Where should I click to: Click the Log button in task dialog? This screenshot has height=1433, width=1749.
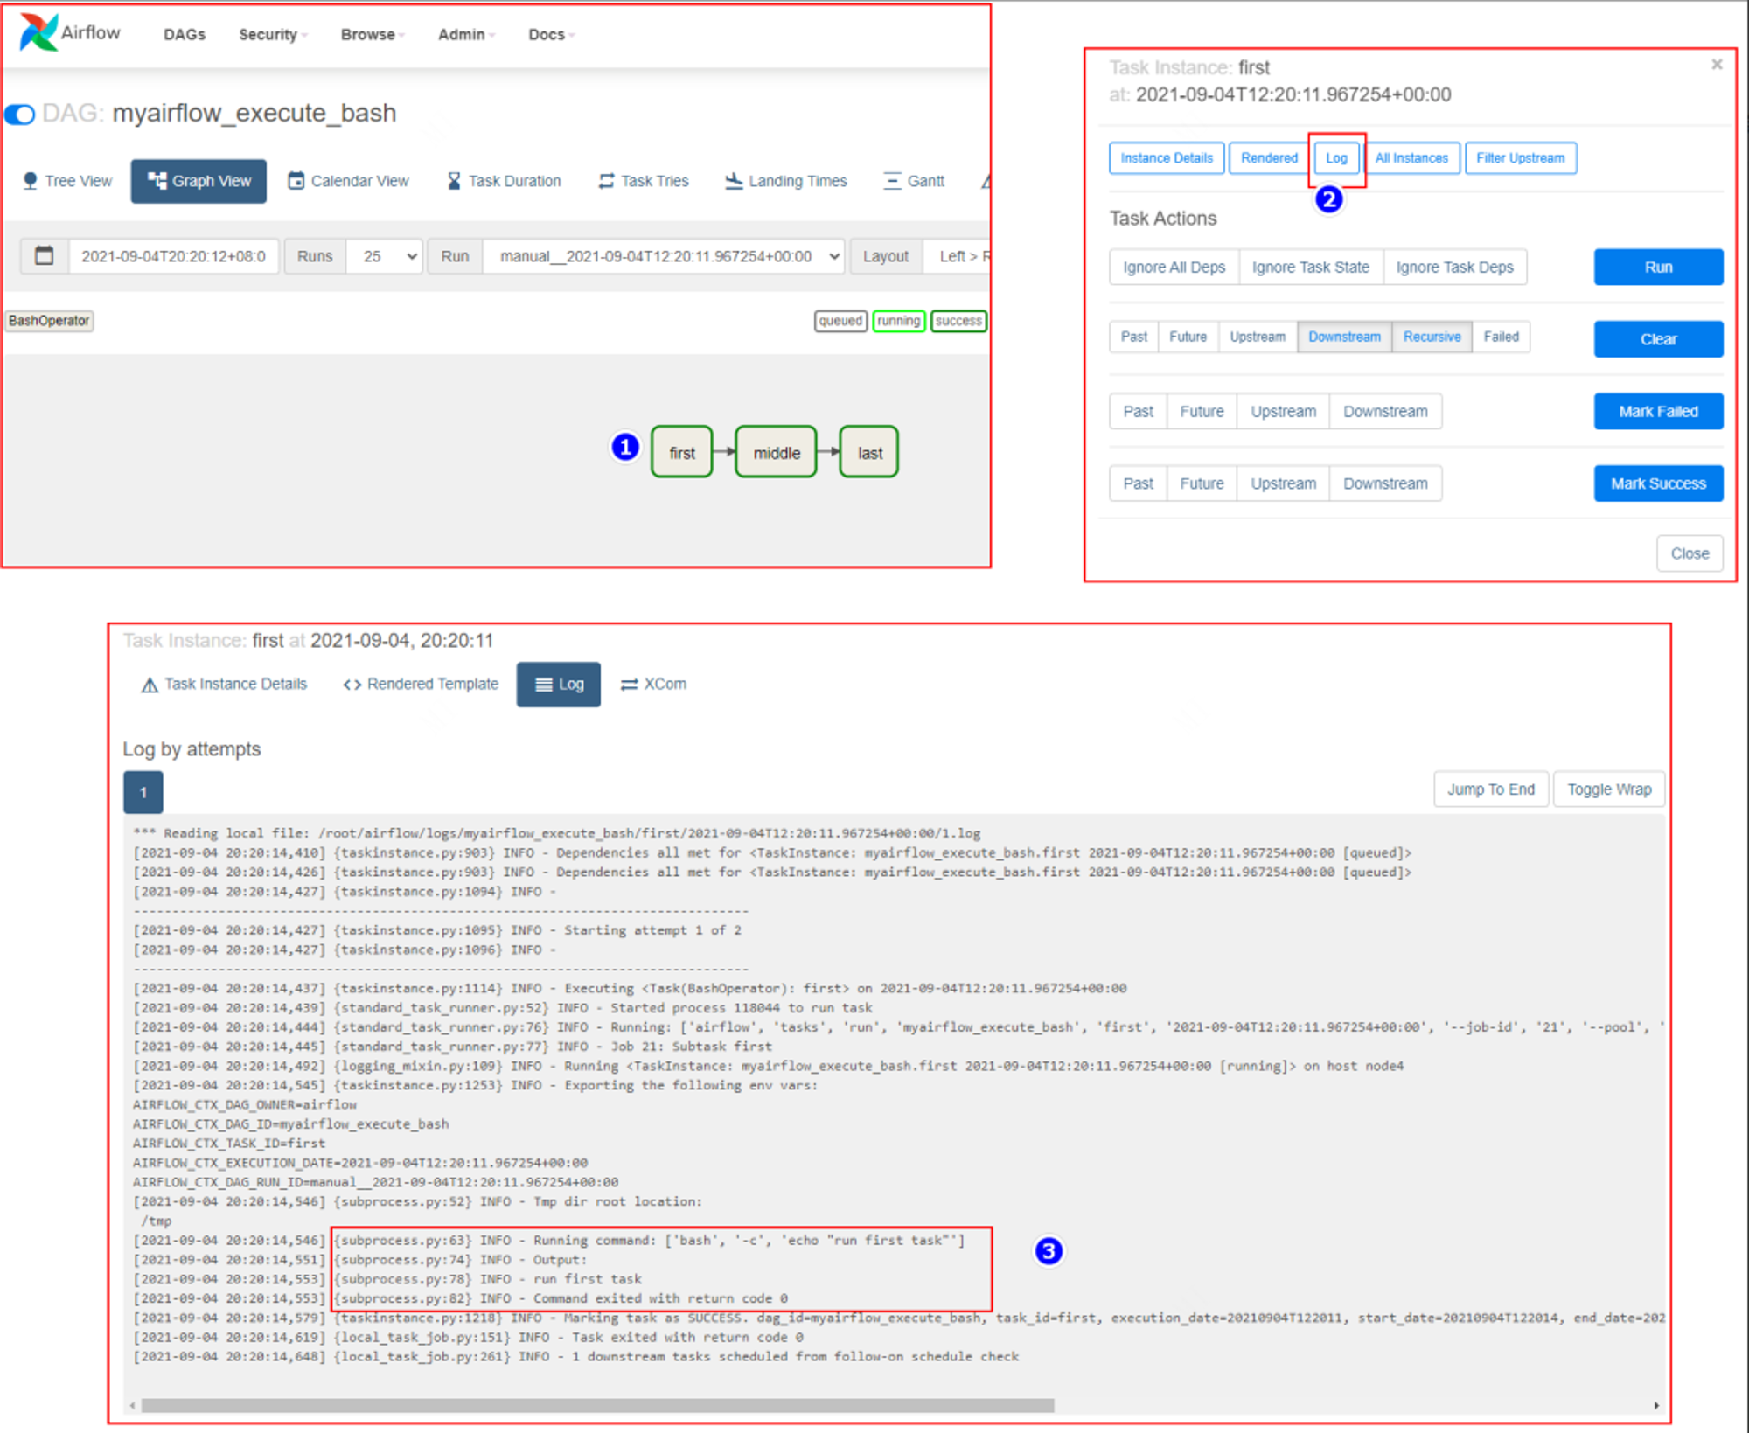[1336, 158]
